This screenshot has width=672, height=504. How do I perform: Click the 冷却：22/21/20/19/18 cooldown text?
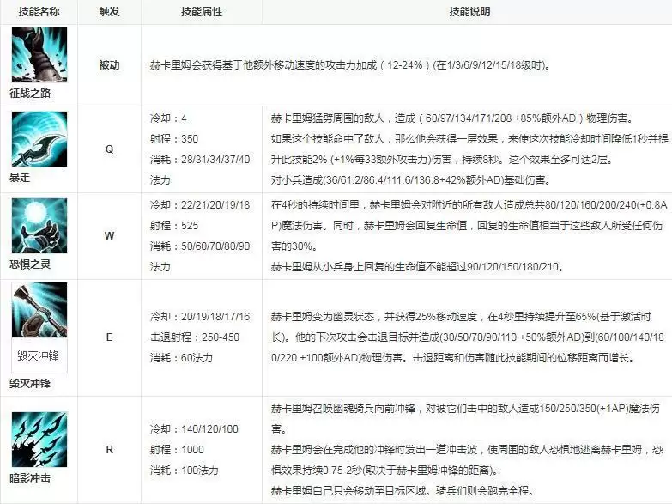[x=200, y=204]
